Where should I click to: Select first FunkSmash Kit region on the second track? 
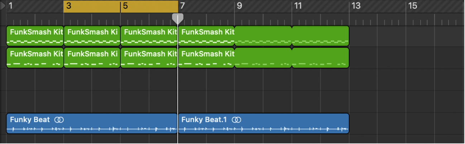pyautogui.click(x=35, y=58)
